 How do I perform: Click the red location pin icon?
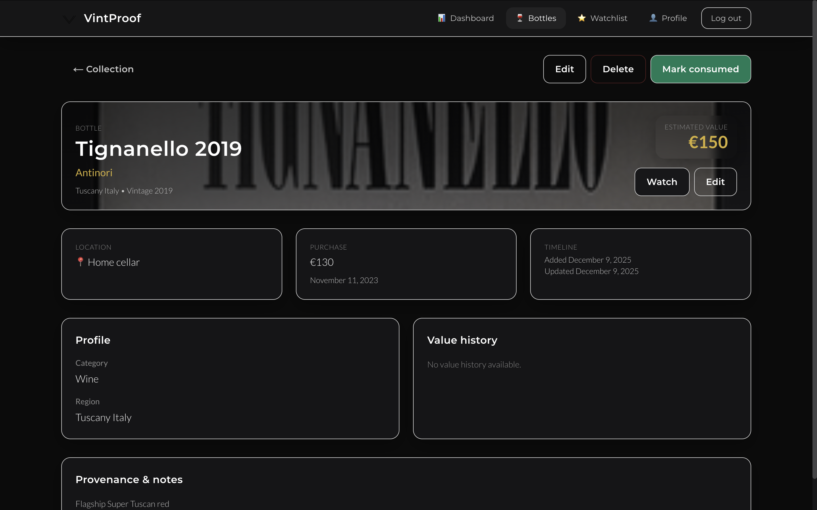[x=80, y=262]
